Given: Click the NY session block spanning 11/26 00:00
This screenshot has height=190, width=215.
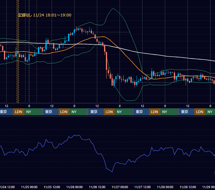Looking at the screenshot, I should 78,112.
